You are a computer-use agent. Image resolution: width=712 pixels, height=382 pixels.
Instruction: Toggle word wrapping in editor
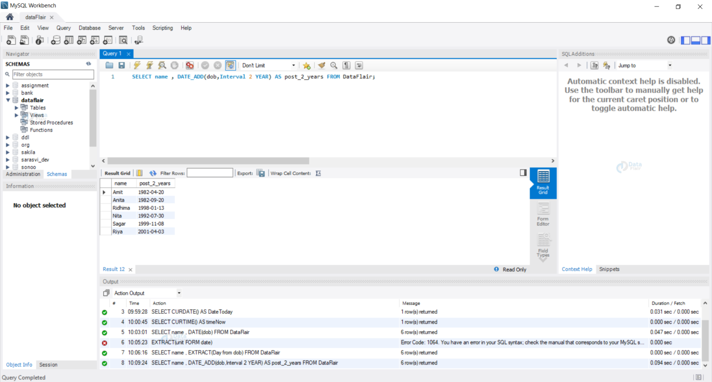(x=359, y=65)
